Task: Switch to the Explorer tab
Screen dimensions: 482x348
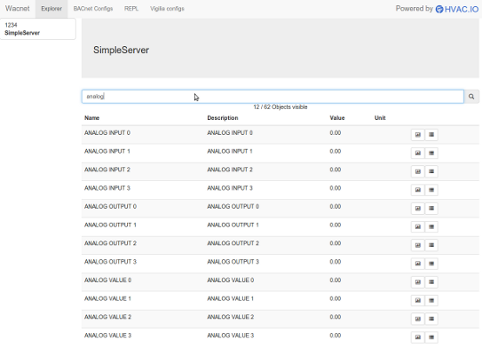Action: (x=51, y=9)
